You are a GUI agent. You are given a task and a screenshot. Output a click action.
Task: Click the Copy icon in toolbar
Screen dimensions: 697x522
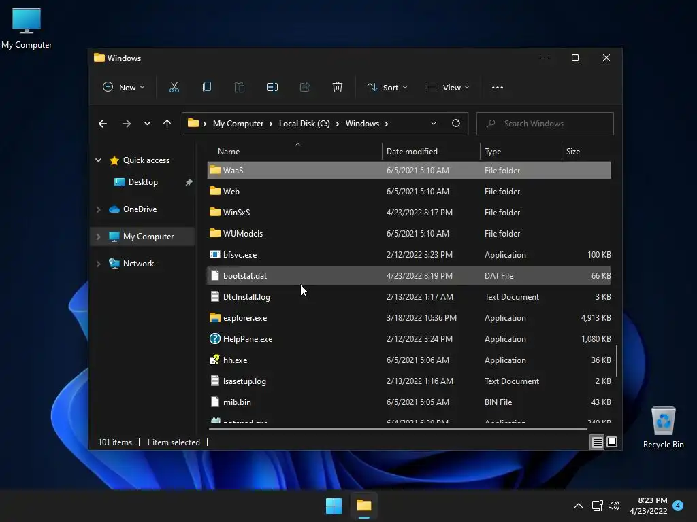tap(207, 88)
